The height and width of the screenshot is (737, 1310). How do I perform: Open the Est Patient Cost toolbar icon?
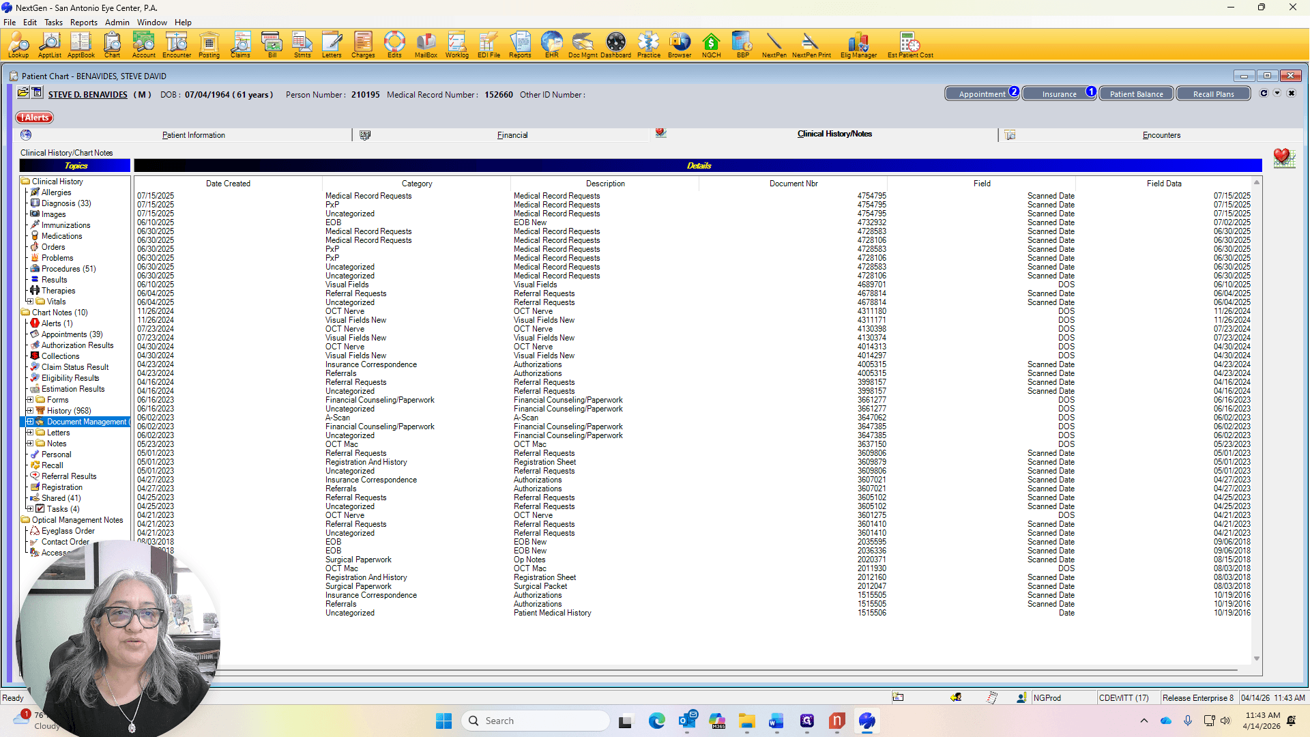click(910, 44)
